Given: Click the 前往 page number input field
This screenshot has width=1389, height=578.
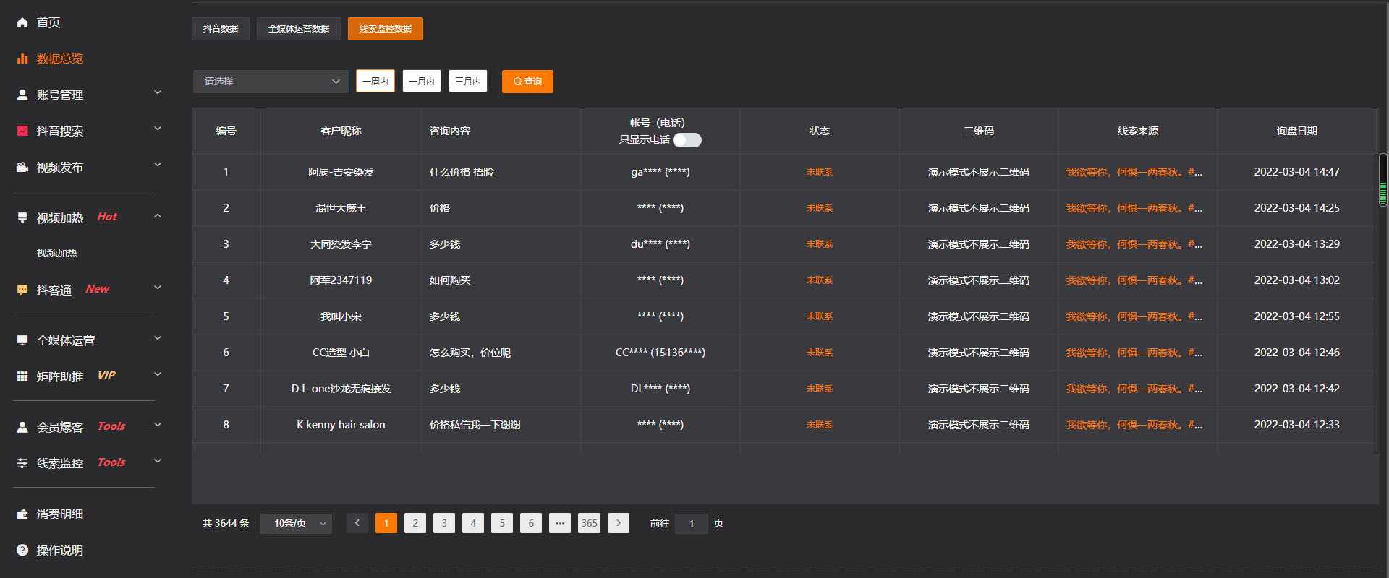Looking at the screenshot, I should click(692, 523).
